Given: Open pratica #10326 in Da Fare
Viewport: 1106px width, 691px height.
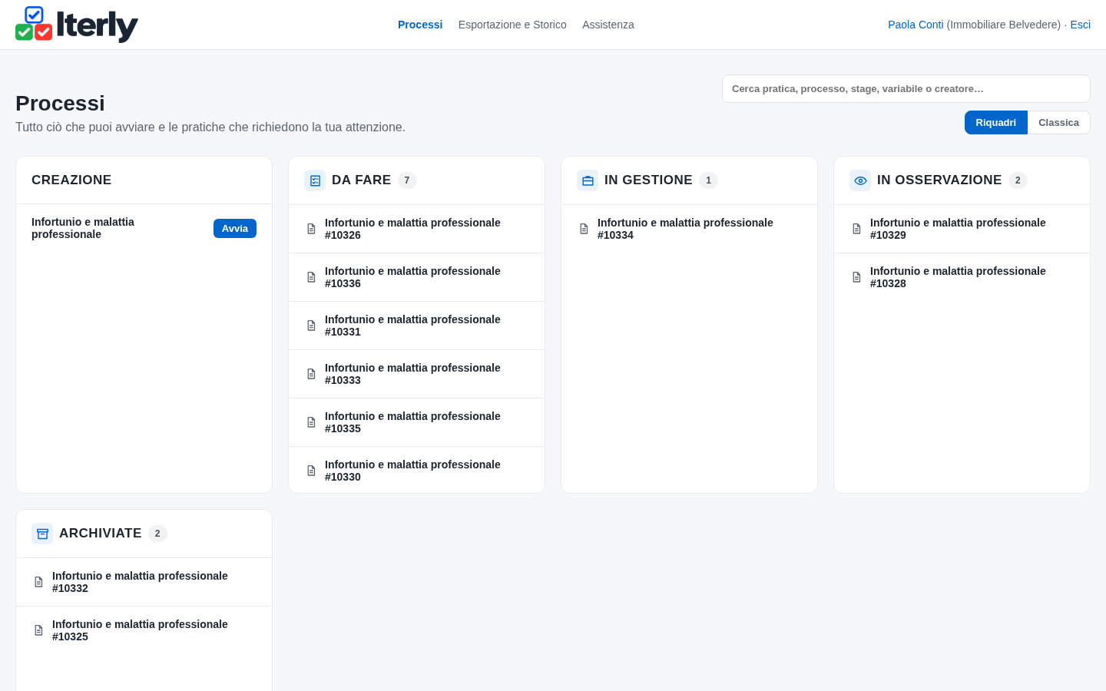Looking at the screenshot, I should coord(416,229).
